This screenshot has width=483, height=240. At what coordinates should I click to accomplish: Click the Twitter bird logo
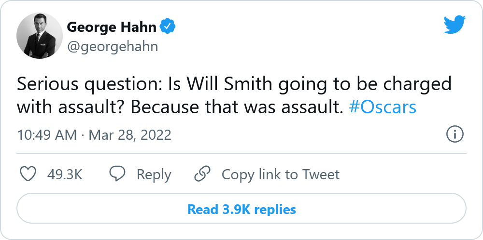pyautogui.click(x=455, y=24)
